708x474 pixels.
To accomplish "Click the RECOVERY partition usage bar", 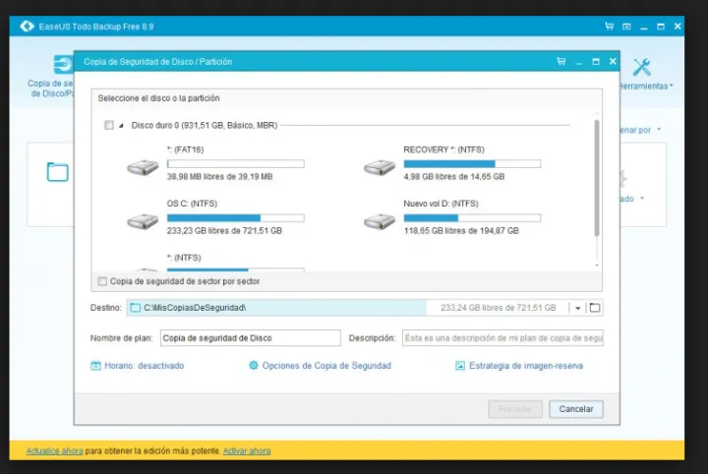I will coord(472,163).
